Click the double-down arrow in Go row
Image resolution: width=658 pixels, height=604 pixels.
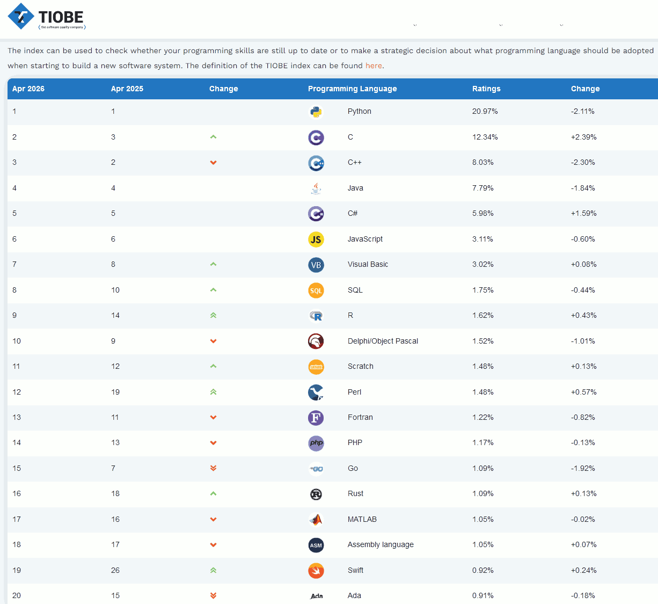coord(213,468)
